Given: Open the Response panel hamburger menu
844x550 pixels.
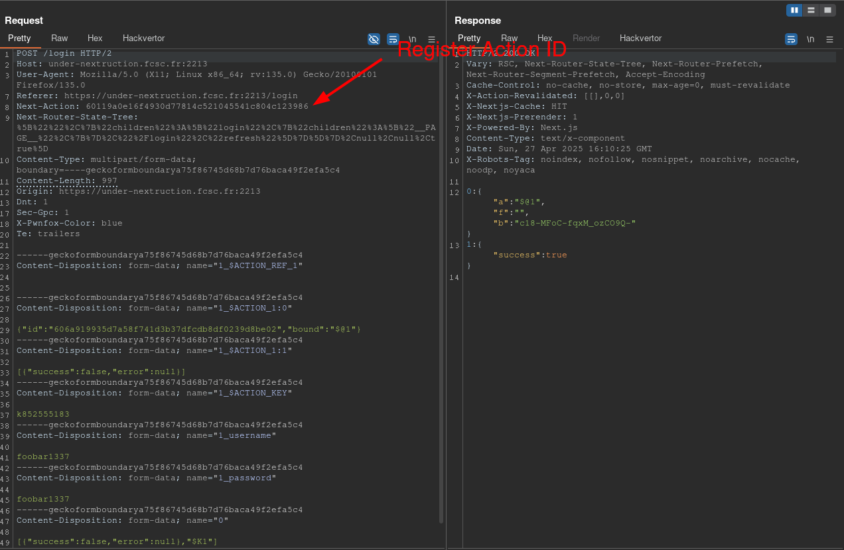Looking at the screenshot, I should 829,39.
